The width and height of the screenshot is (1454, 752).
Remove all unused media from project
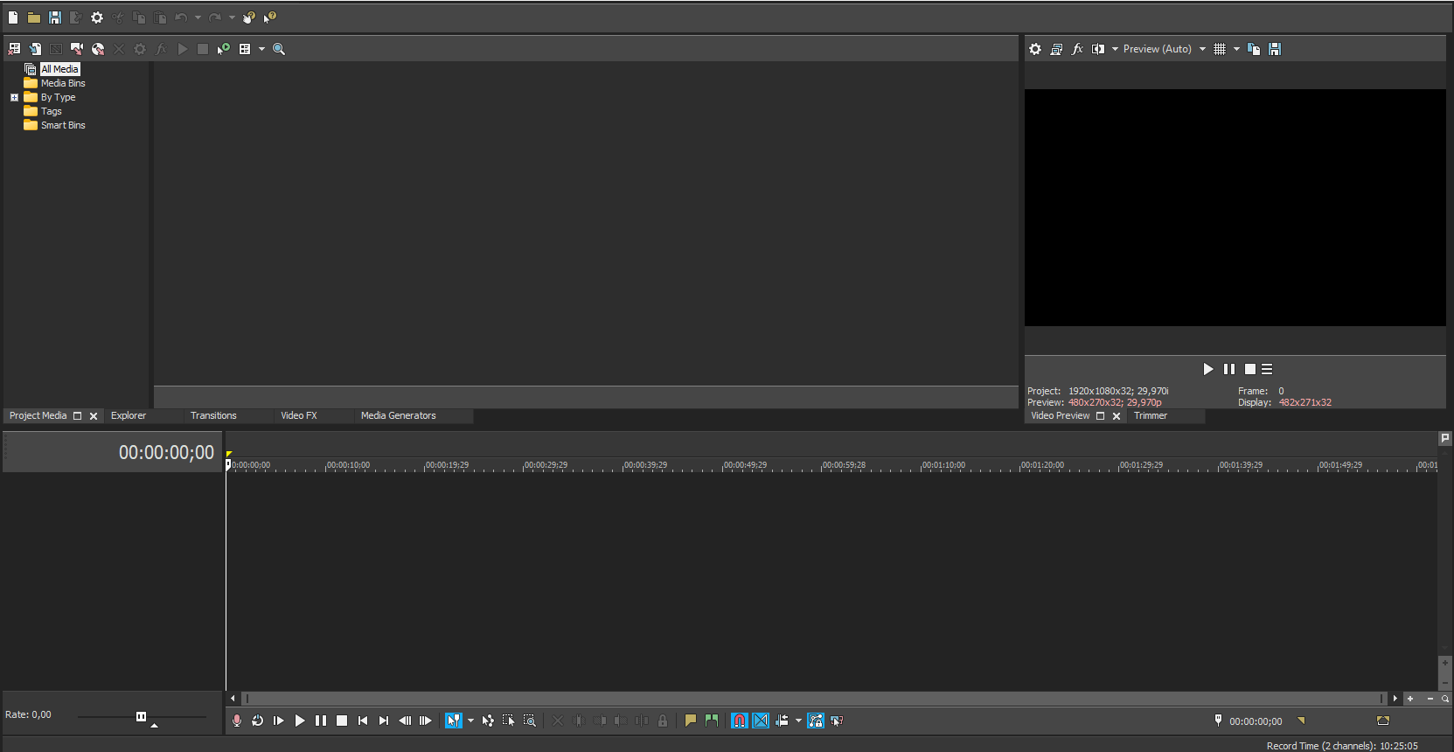click(x=14, y=49)
